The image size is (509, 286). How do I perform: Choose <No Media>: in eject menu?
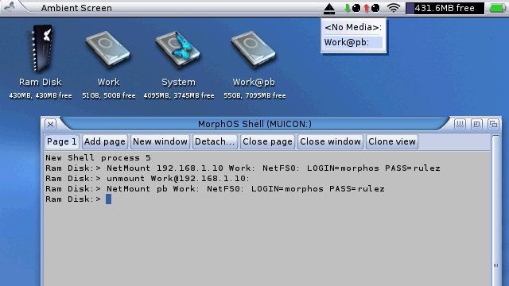[x=353, y=27]
